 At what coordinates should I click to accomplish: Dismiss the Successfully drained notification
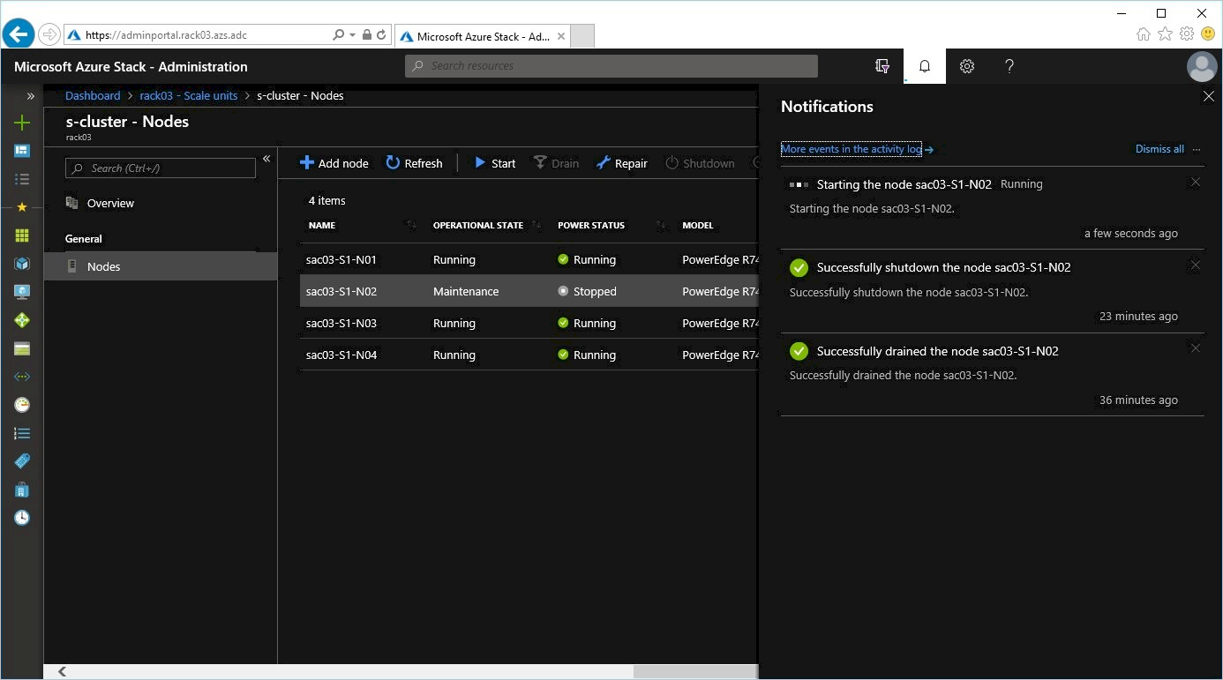pyautogui.click(x=1196, y=348)
